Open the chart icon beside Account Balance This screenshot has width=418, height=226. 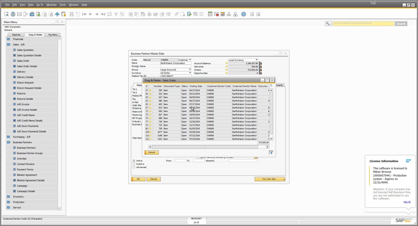coord(261,63)
